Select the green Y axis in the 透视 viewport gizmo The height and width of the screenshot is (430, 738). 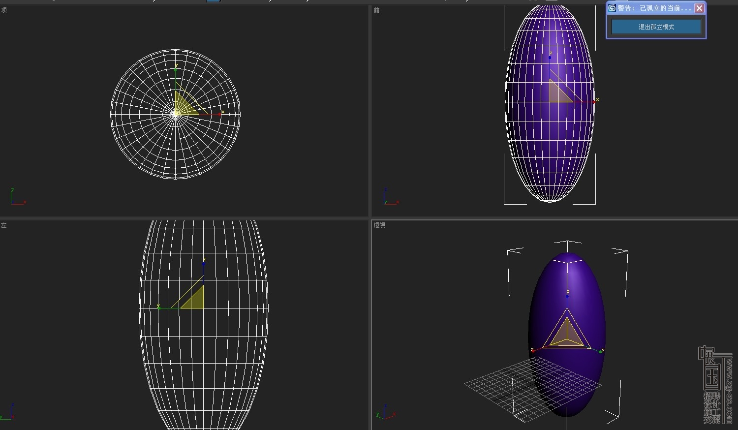click(597, 350)
